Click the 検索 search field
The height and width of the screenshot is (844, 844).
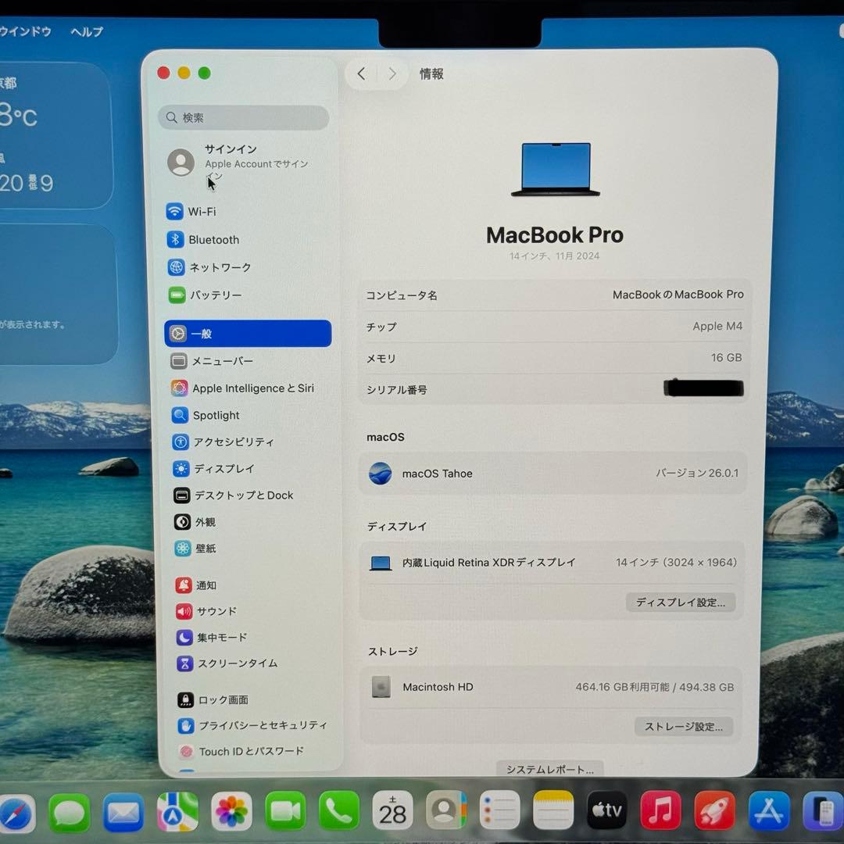click(x=243, y=117)
